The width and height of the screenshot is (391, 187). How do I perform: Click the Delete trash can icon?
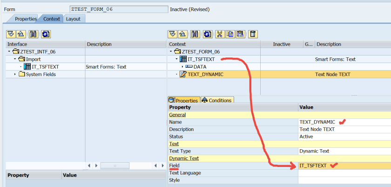point(252,34)
